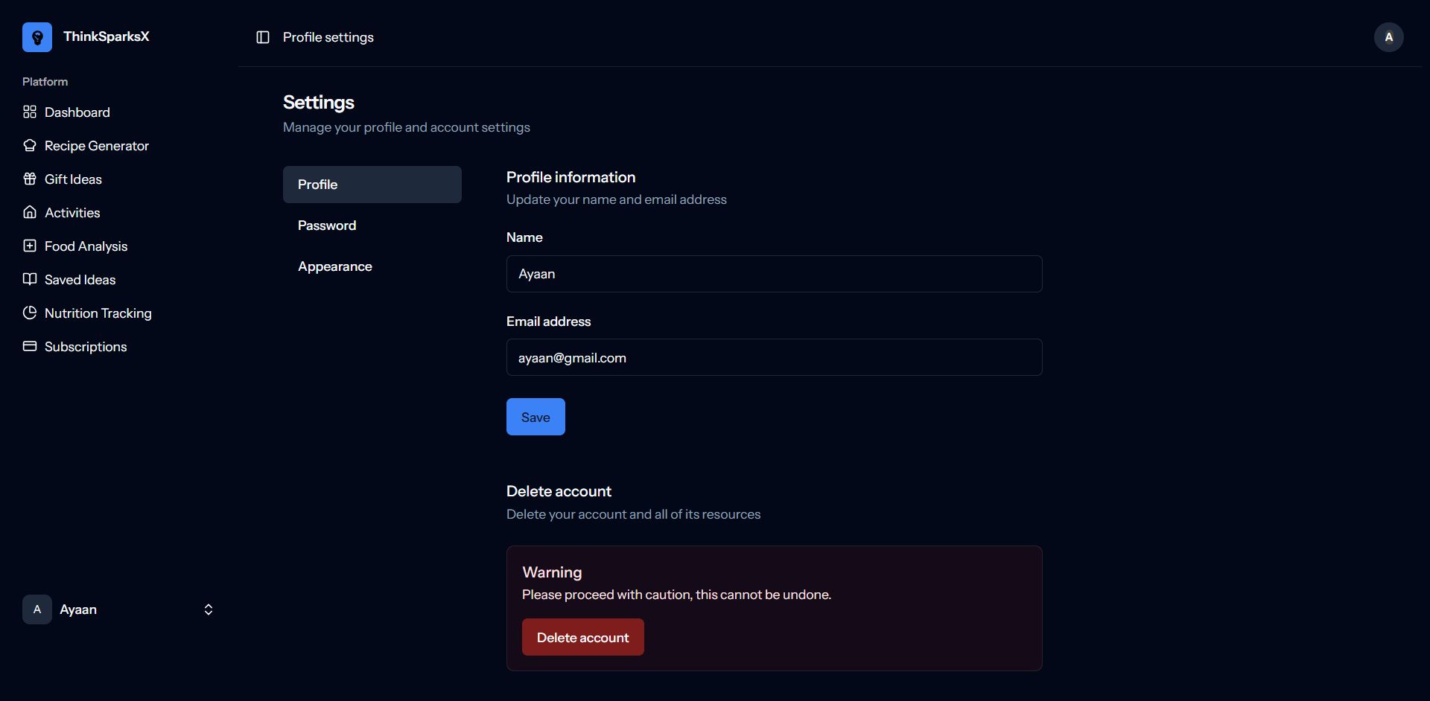Image resolution: width=1430 pixels, height=701 pixels.
Task: Focus the Name input field
Action: 774,274
